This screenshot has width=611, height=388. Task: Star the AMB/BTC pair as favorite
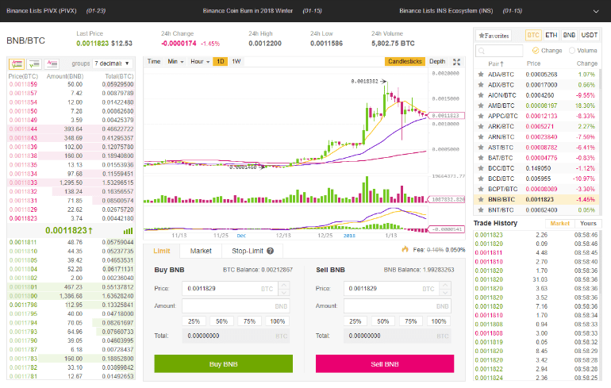point(480,105)
